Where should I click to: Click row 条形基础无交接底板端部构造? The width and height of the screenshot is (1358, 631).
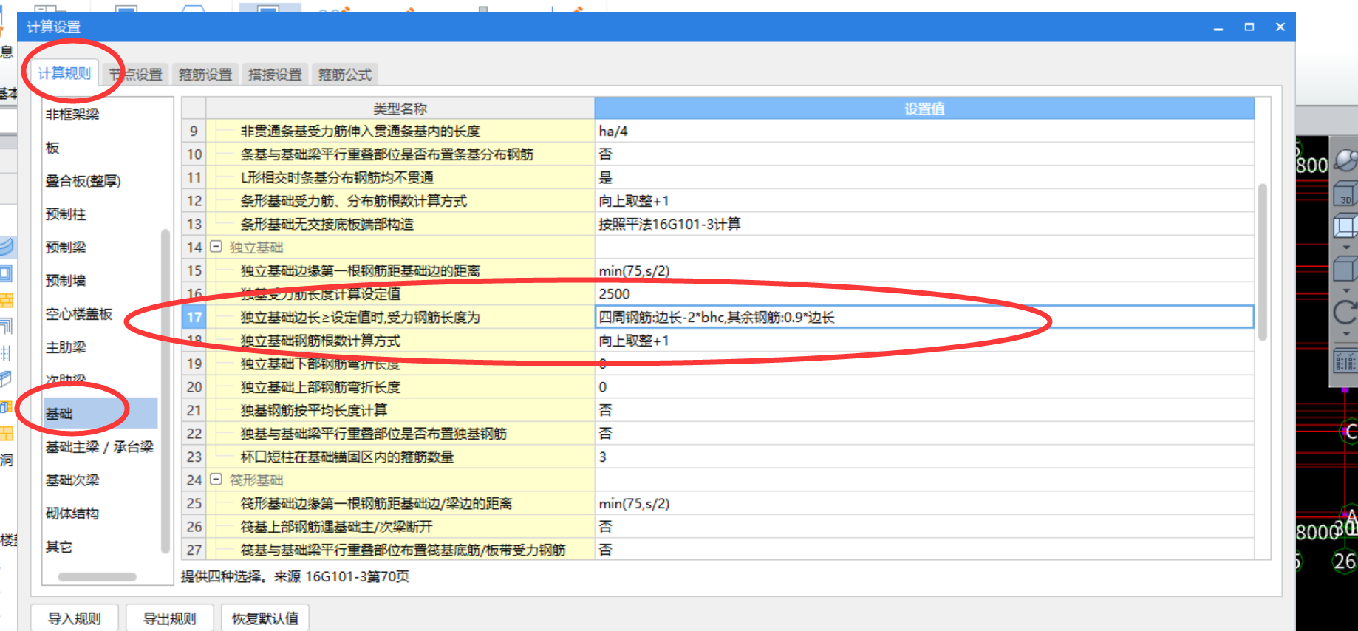[x=400, y=224]
